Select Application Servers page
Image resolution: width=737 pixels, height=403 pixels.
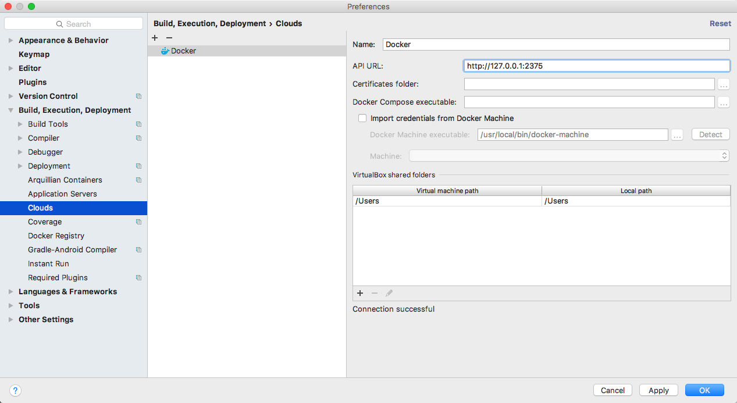(62, 194)
